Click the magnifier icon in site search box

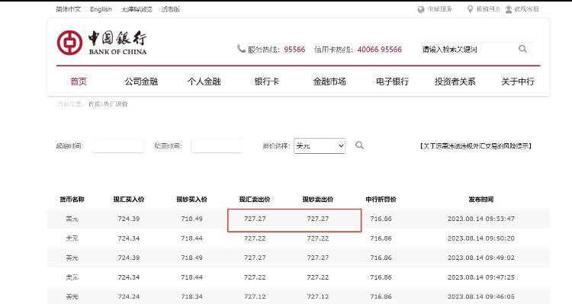pyautogui.click(x=522, y=49)
